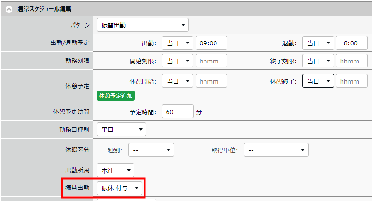The height and width of the screenshot is (201, 372).
Task: Open the 出勤所属 dropdown showing 本社
Action: [x=115, y=170]
